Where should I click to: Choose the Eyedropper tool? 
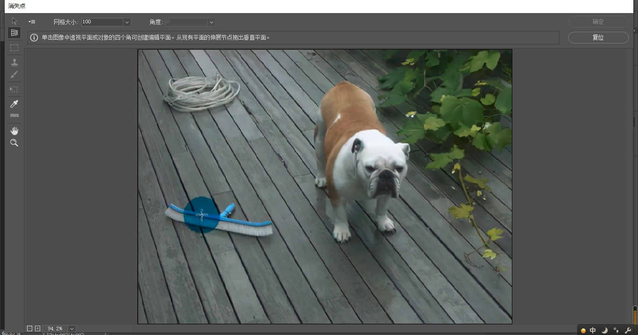pyautogui.click(x=14, y=104)
